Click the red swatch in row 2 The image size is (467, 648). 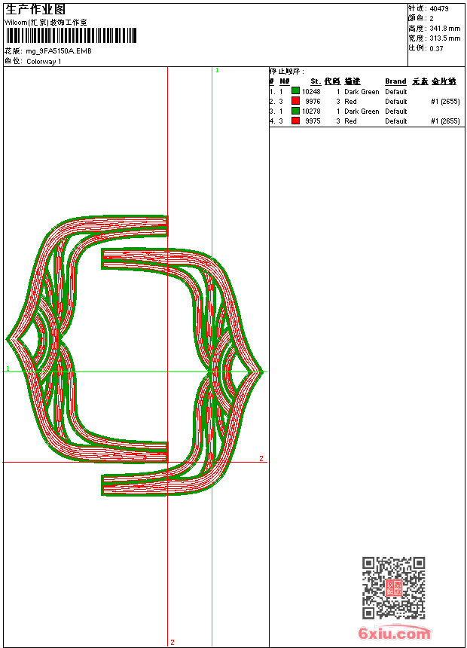pyautogui.click(x=295, y=101)
